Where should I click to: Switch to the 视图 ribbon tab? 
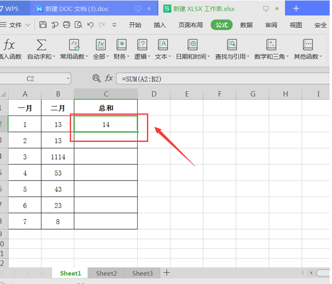296,25
